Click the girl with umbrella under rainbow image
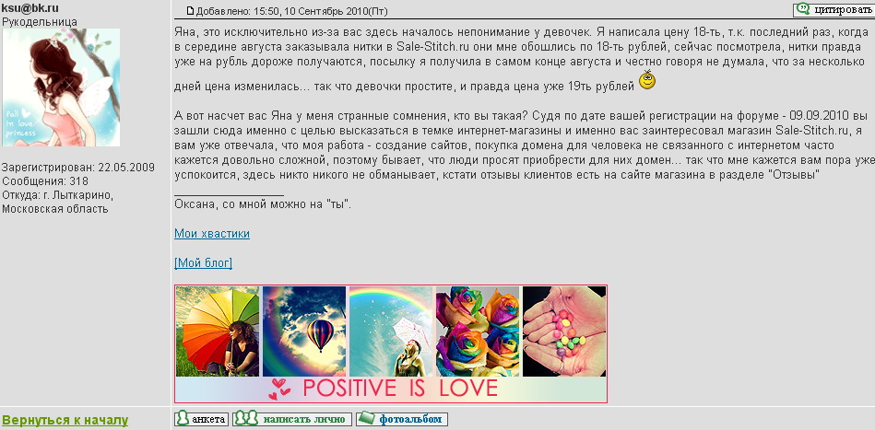Viewport: 875px width, 430px height. [391, 331]
